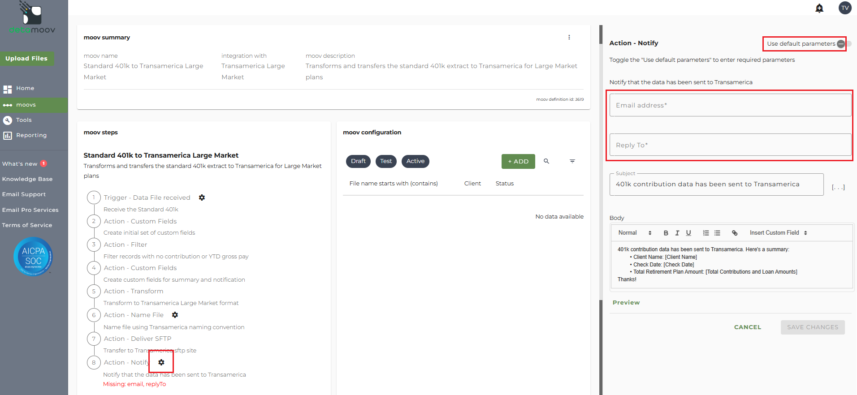Search the moov configuration list
857x395 pixels.
pyautogui.click(x=546, y=161)
